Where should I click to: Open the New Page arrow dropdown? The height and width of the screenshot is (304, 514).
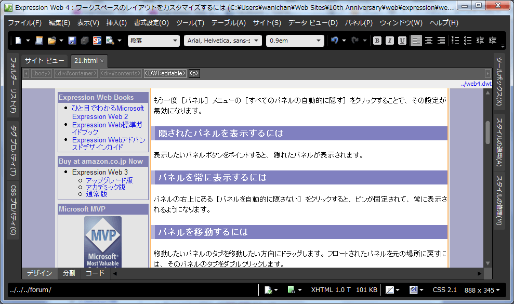click(28, 41)
